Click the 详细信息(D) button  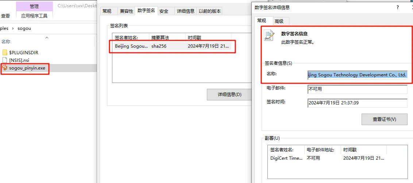pos(229,95)
